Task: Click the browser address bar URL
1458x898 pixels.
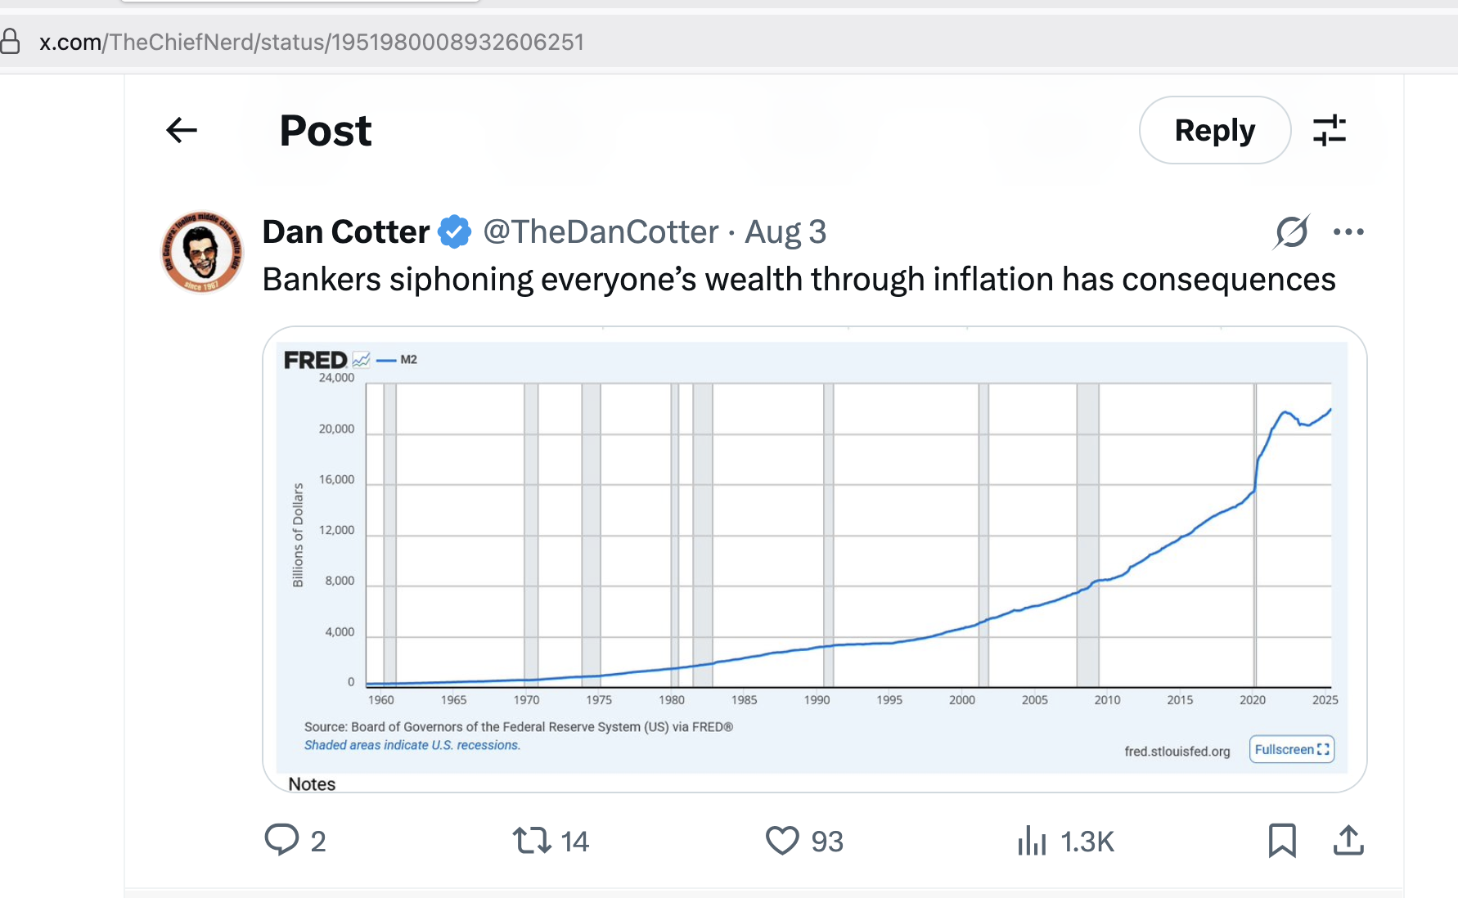Action: tap(312, 42)
